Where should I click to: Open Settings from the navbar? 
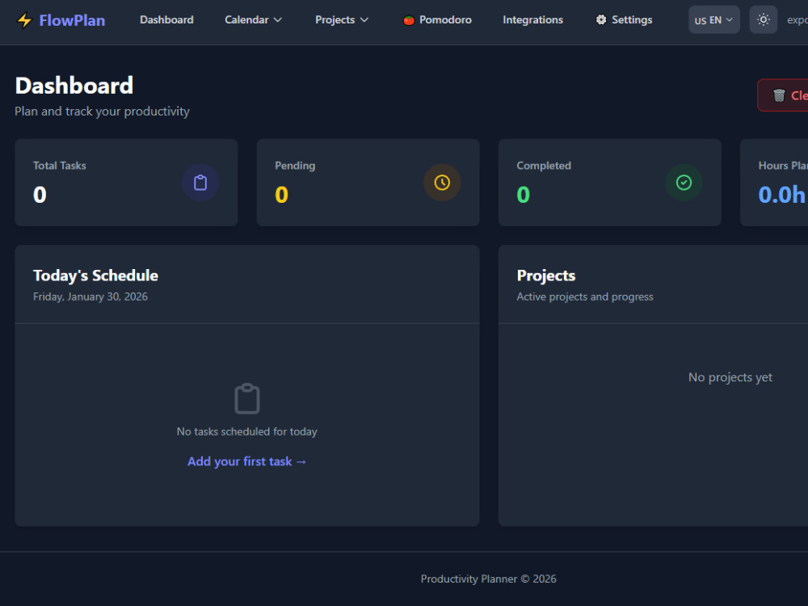click(624, 19)
